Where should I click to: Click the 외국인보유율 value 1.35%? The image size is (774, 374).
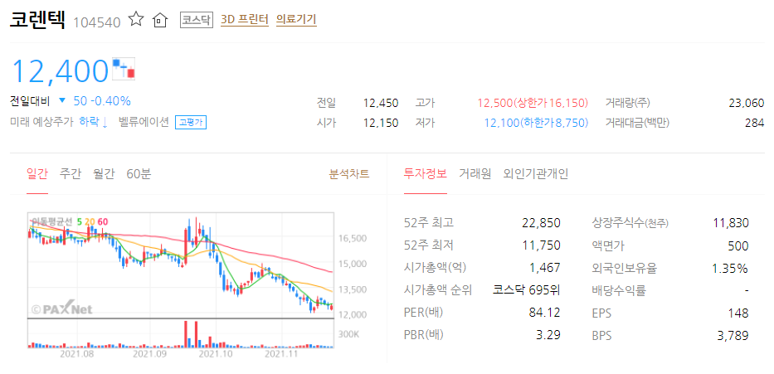pyautogui.click(x=730, y=269)
